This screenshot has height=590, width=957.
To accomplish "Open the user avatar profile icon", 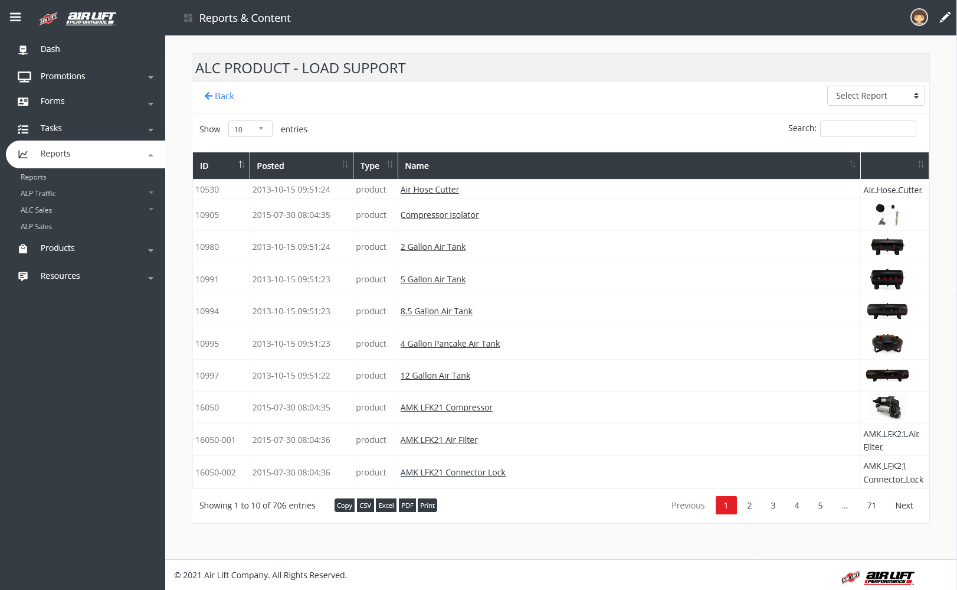I will point(919,18).
